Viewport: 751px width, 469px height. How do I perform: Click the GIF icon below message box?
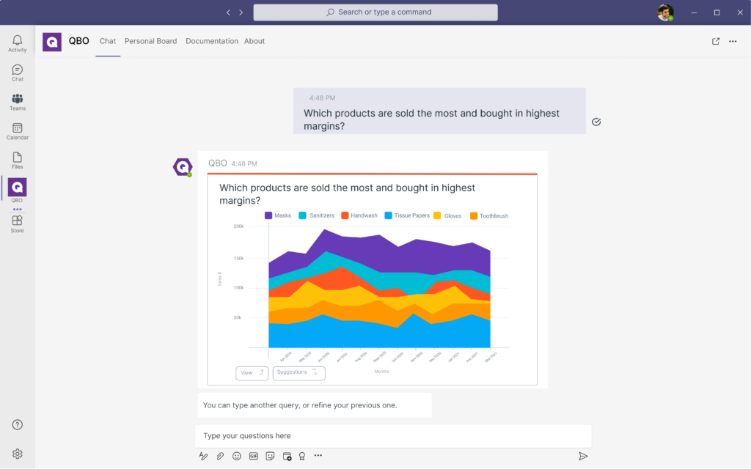254,456
